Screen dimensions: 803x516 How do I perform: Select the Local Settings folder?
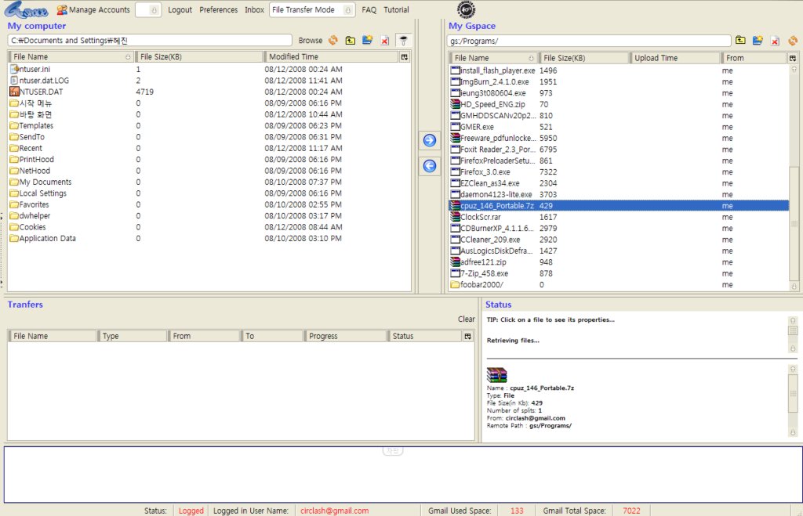(x=209, y=193)
